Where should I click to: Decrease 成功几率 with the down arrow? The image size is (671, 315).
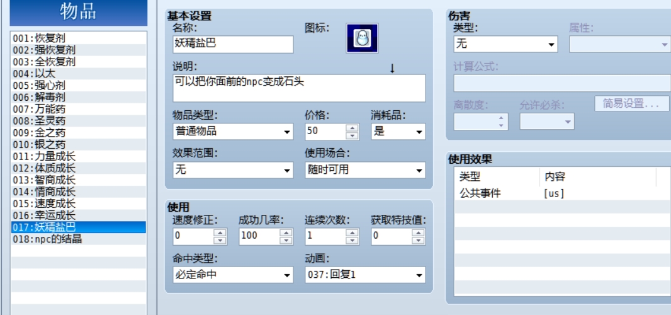tap(286, 241)
